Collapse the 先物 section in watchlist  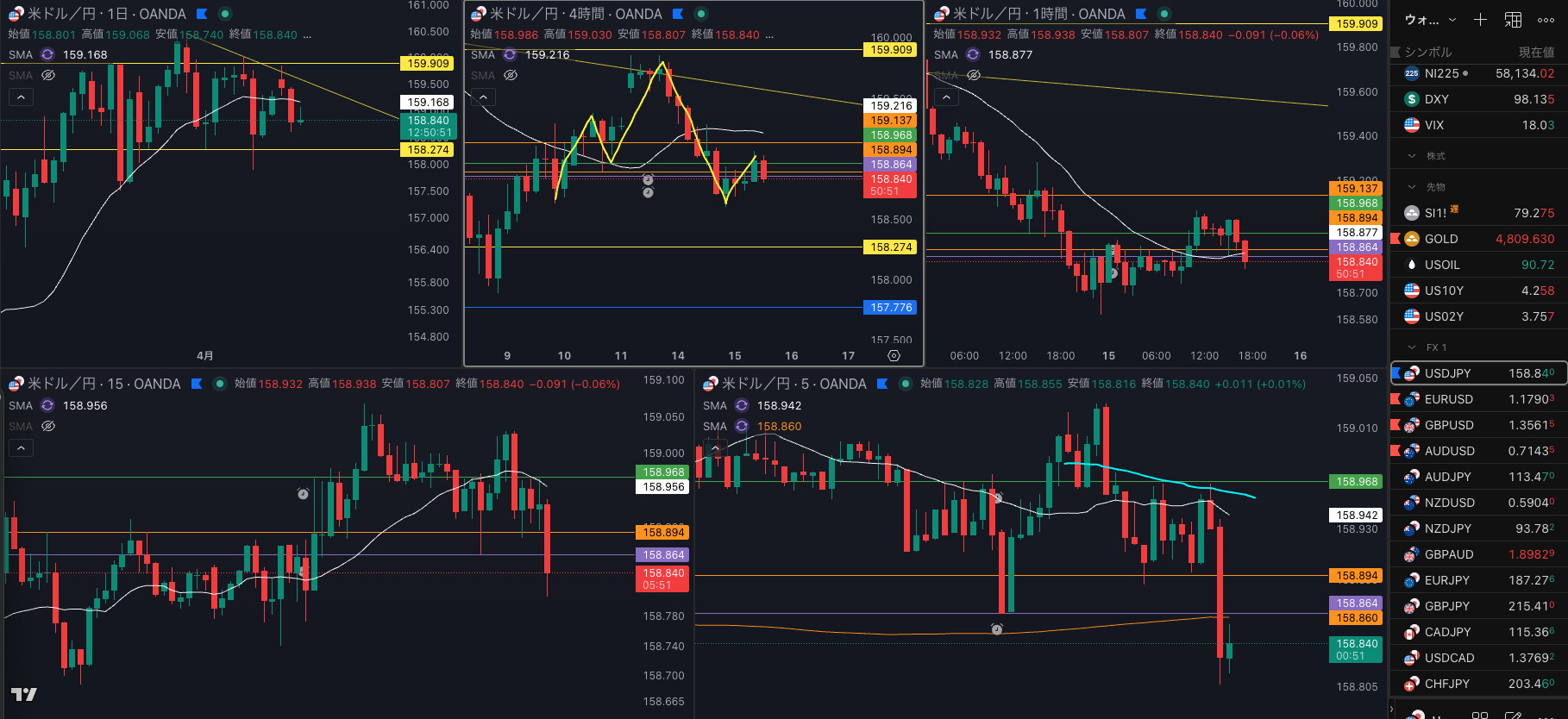(x=1412, y=187)
